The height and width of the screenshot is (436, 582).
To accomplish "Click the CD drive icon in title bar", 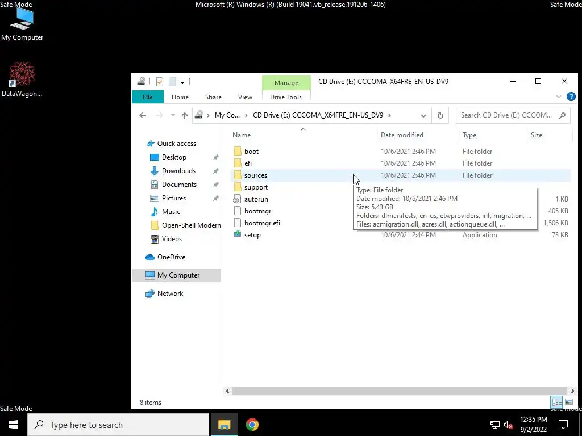I will [142, 81].
